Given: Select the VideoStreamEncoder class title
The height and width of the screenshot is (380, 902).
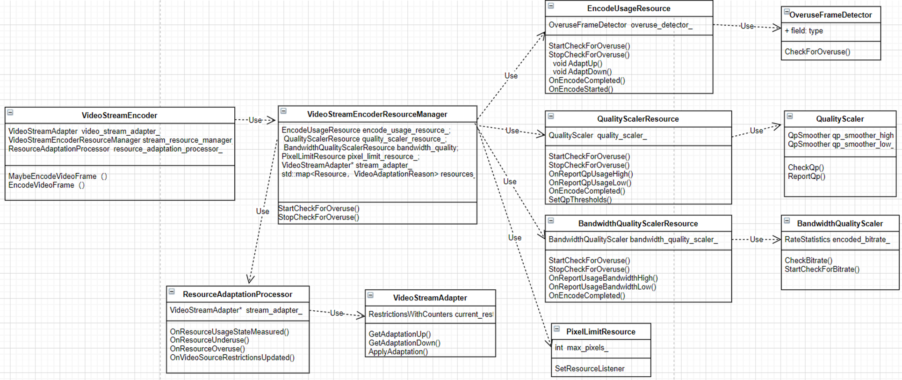Looking at the screenshot, I should (x=119, y=116).
